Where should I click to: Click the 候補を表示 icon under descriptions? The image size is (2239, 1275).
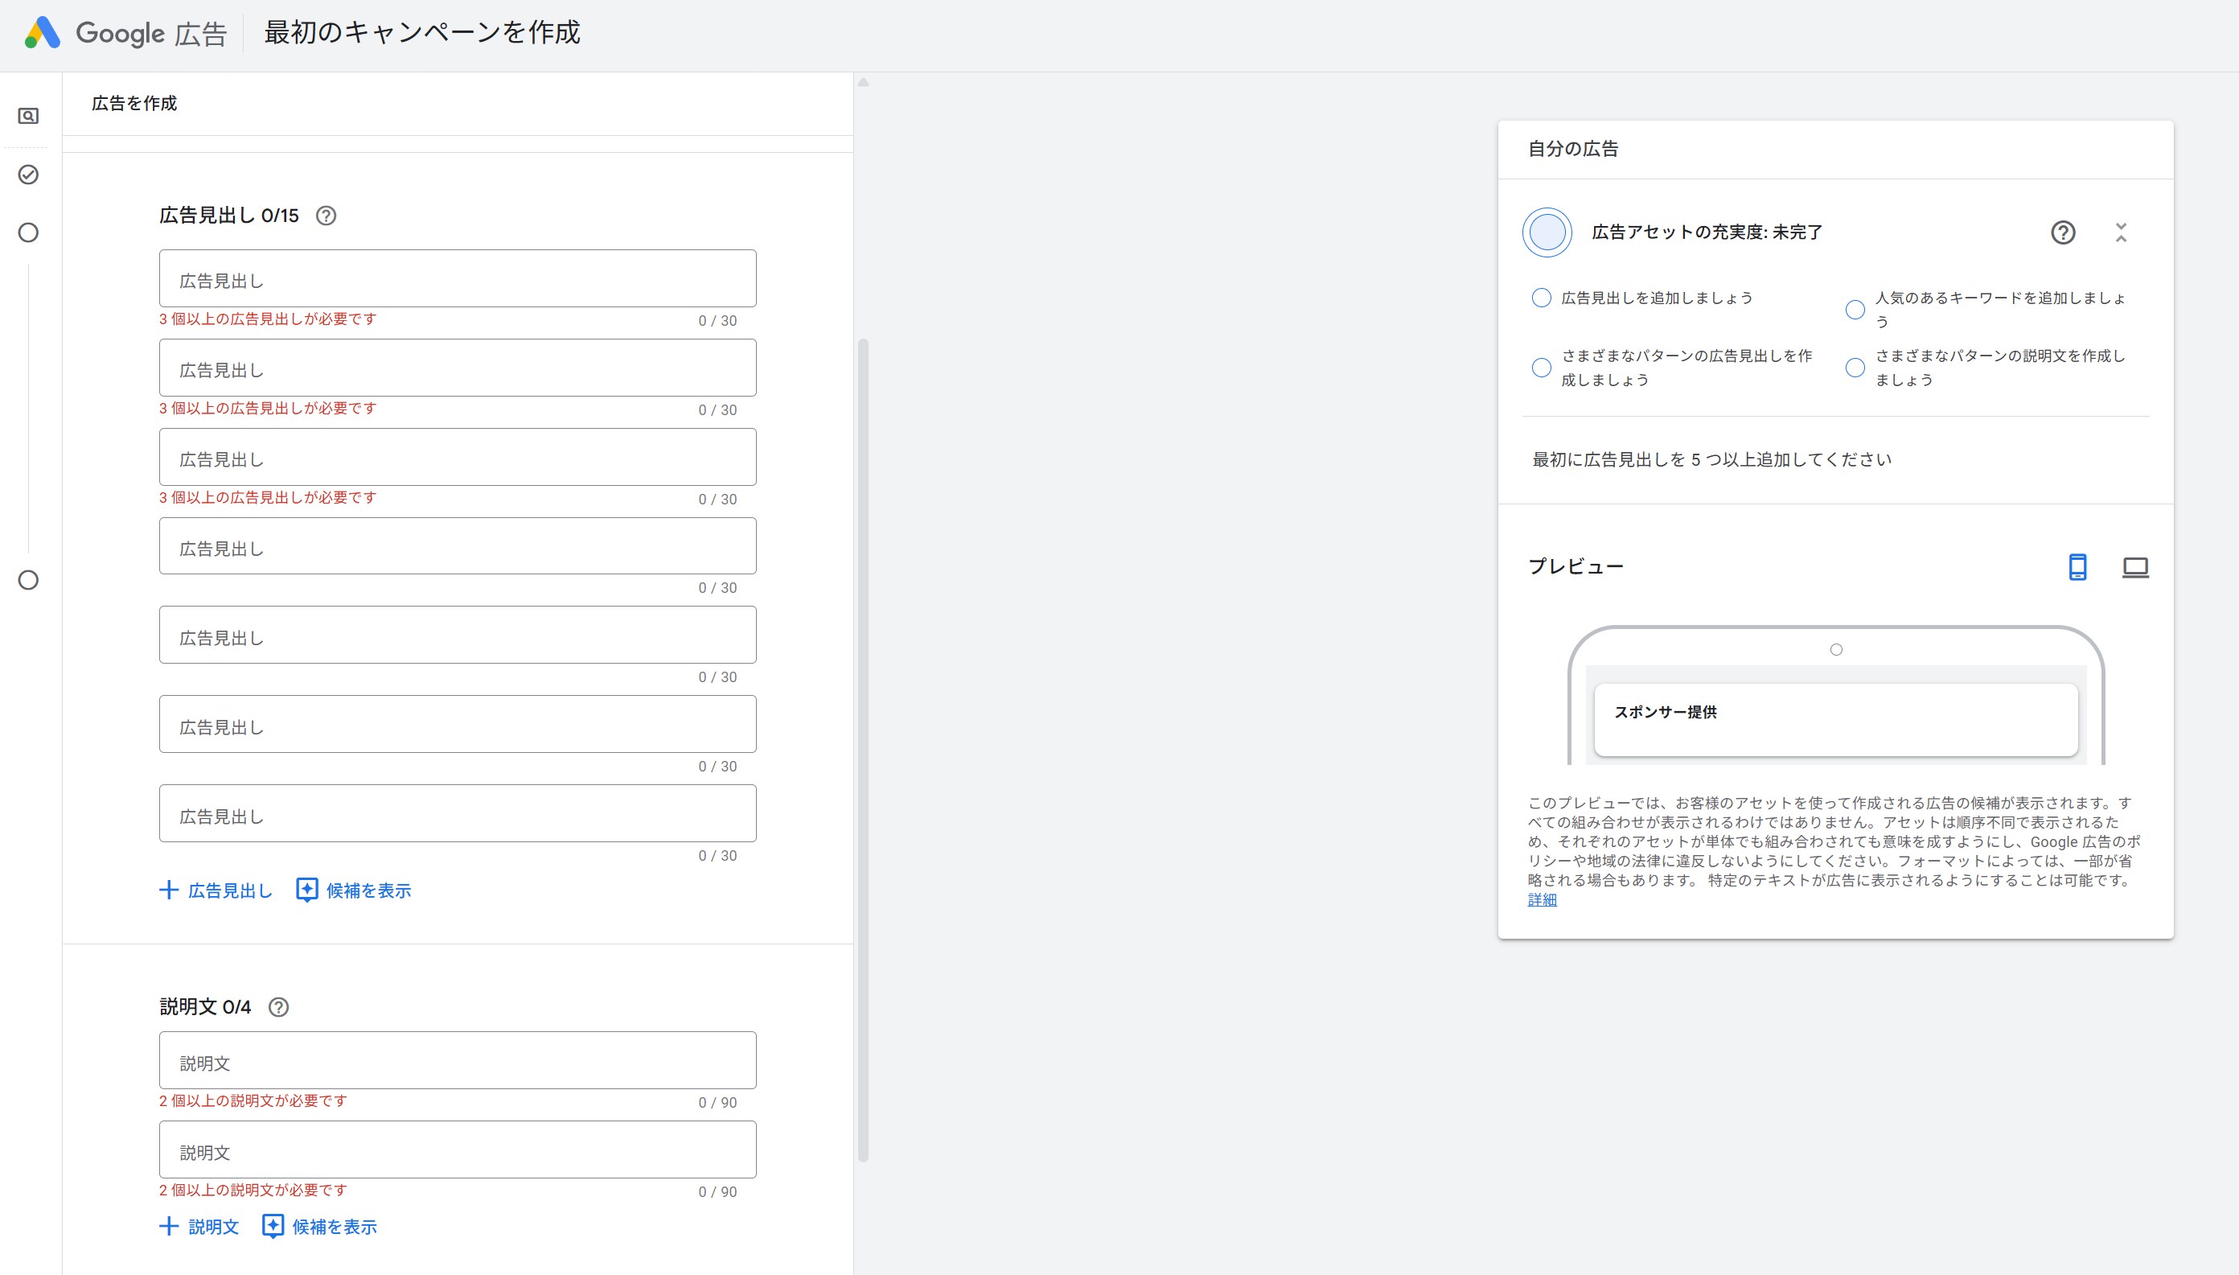point(272,1226)
